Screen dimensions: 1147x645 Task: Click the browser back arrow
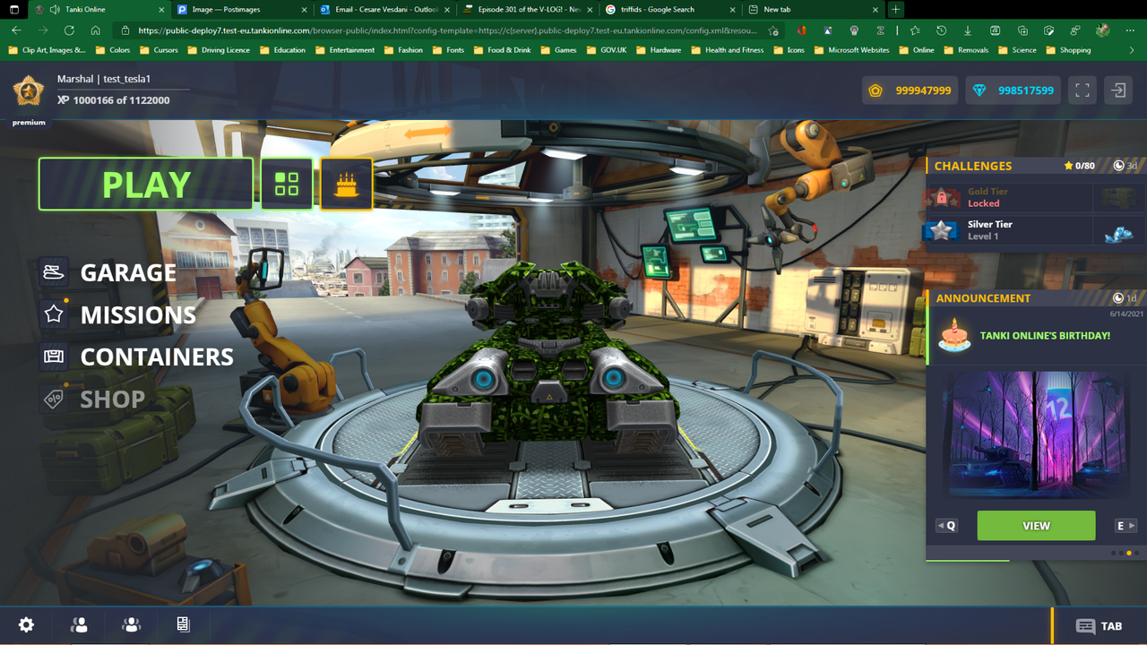pos(16,30)
